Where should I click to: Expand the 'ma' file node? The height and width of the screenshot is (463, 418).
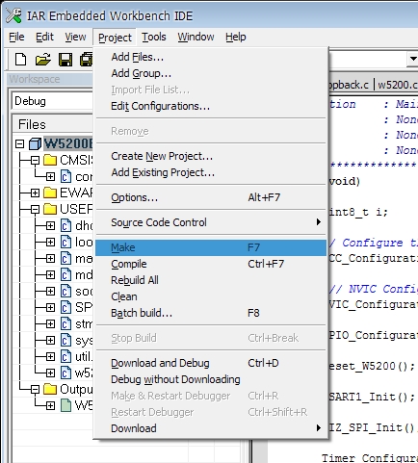(50, 259)
